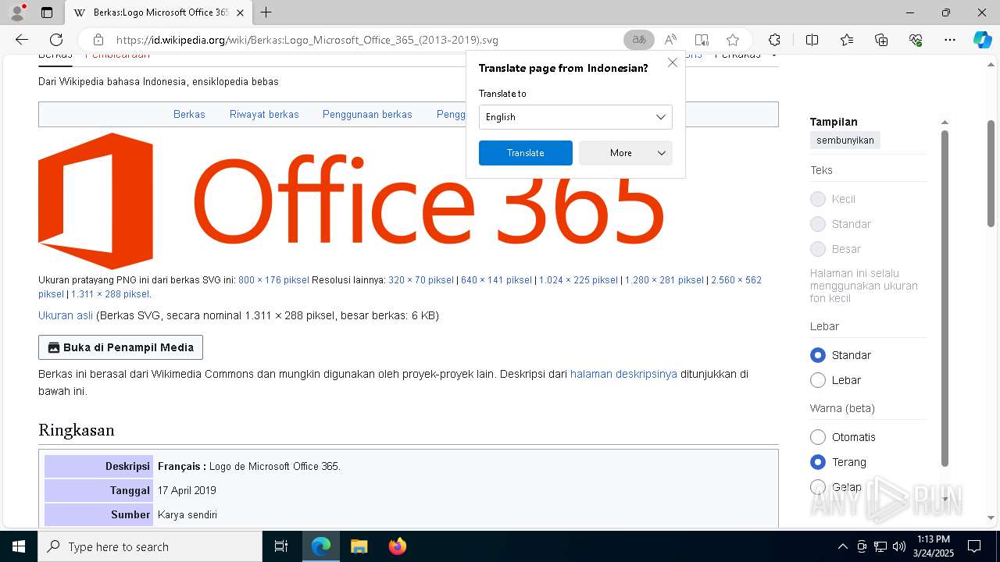
Task: Select Standar width option under Lebar
Action: pyautogui.click(x=818, y=355)
